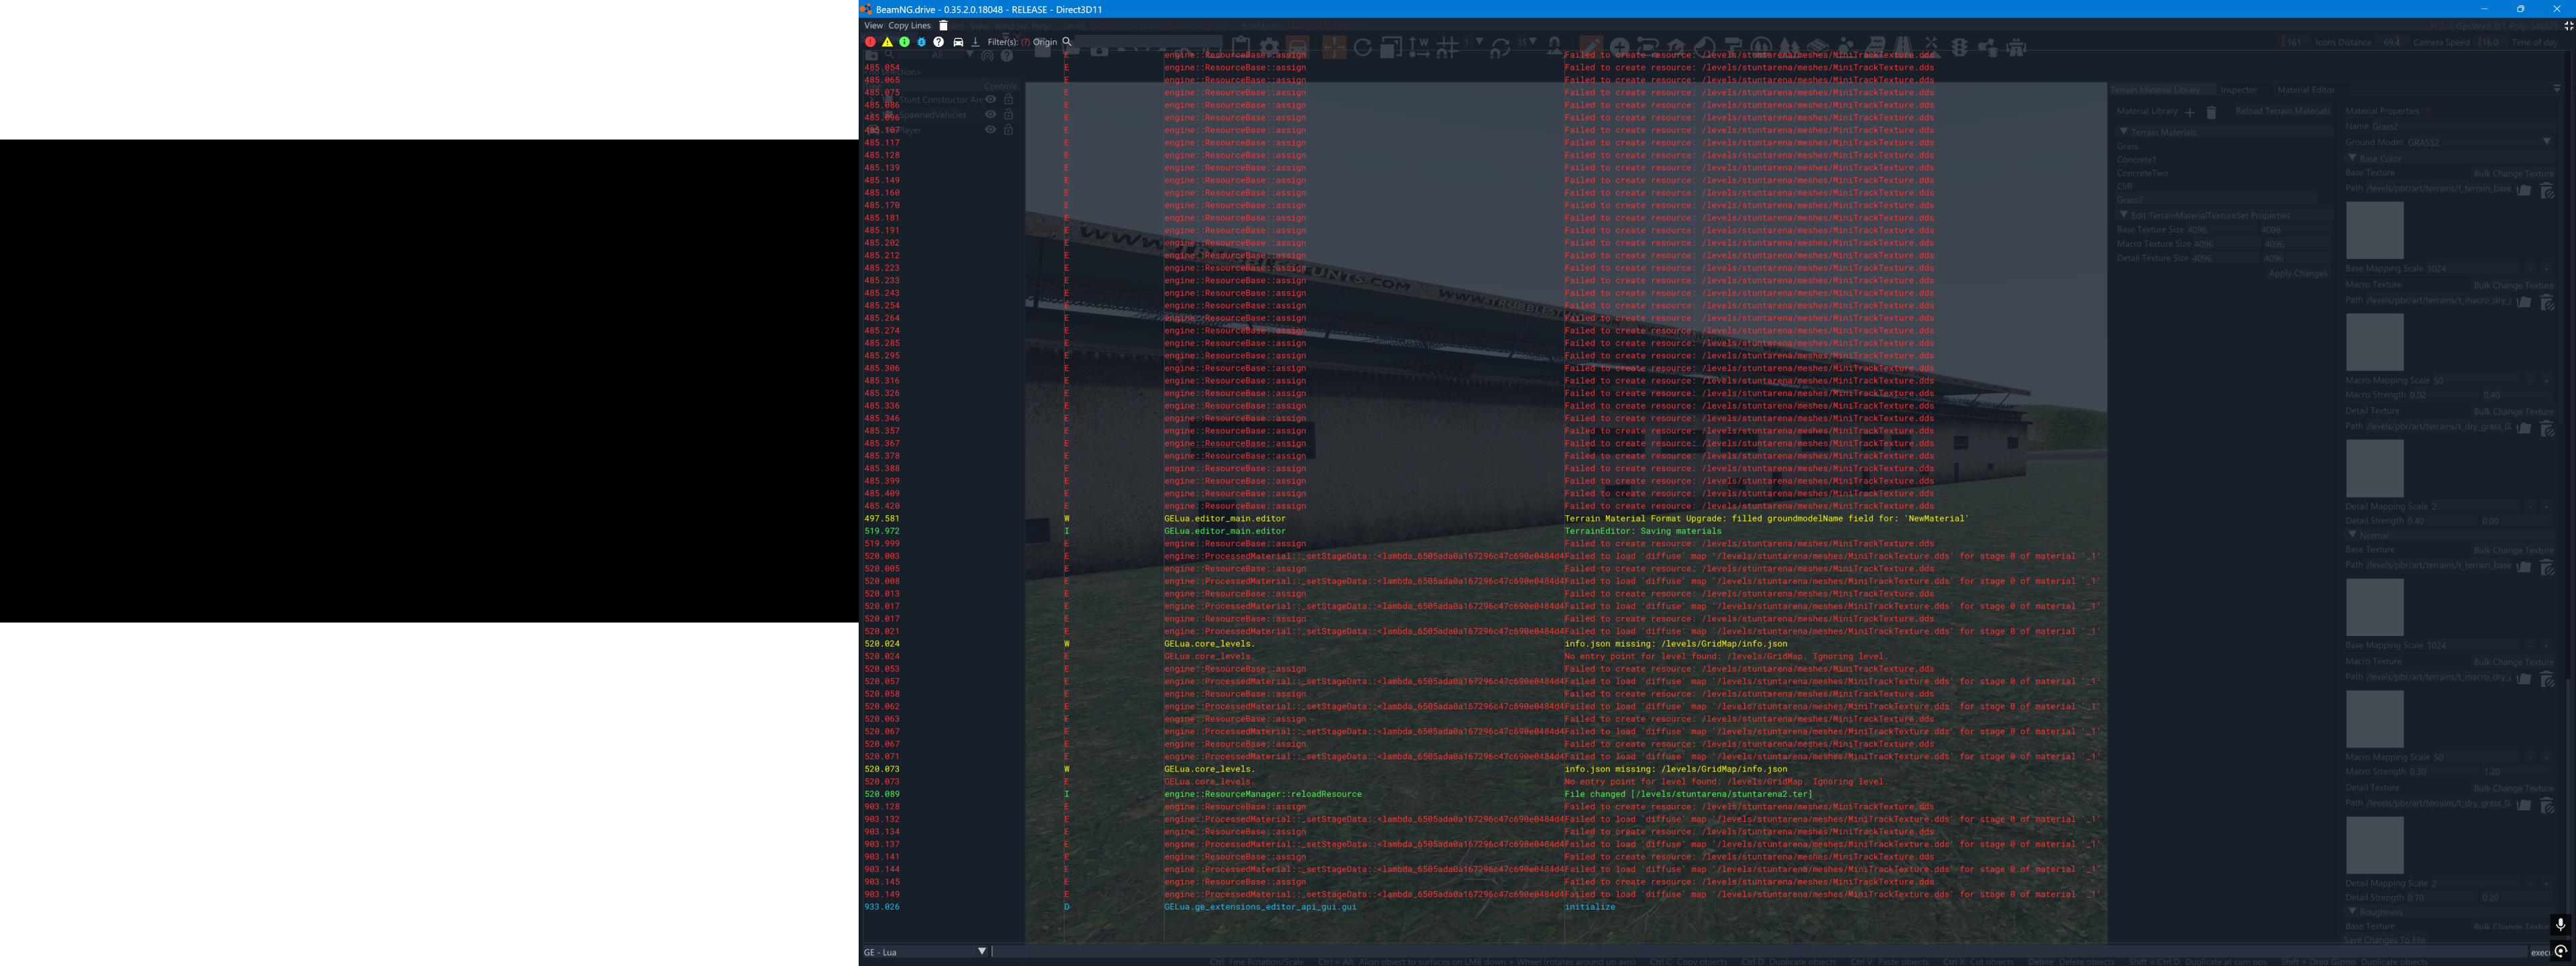Screen dimensions: 2576x966
Task: Select Cliff terrain material
Action: click(x=2124, y=186)
